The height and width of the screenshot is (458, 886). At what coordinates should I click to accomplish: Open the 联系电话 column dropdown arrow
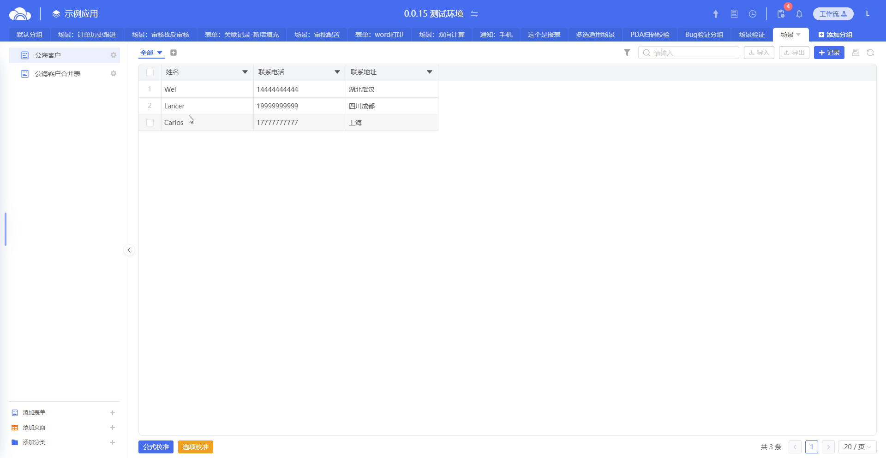click(x=337, y=72)
